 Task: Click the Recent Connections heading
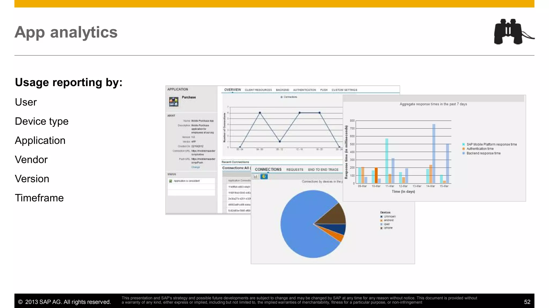click(235, 162)
